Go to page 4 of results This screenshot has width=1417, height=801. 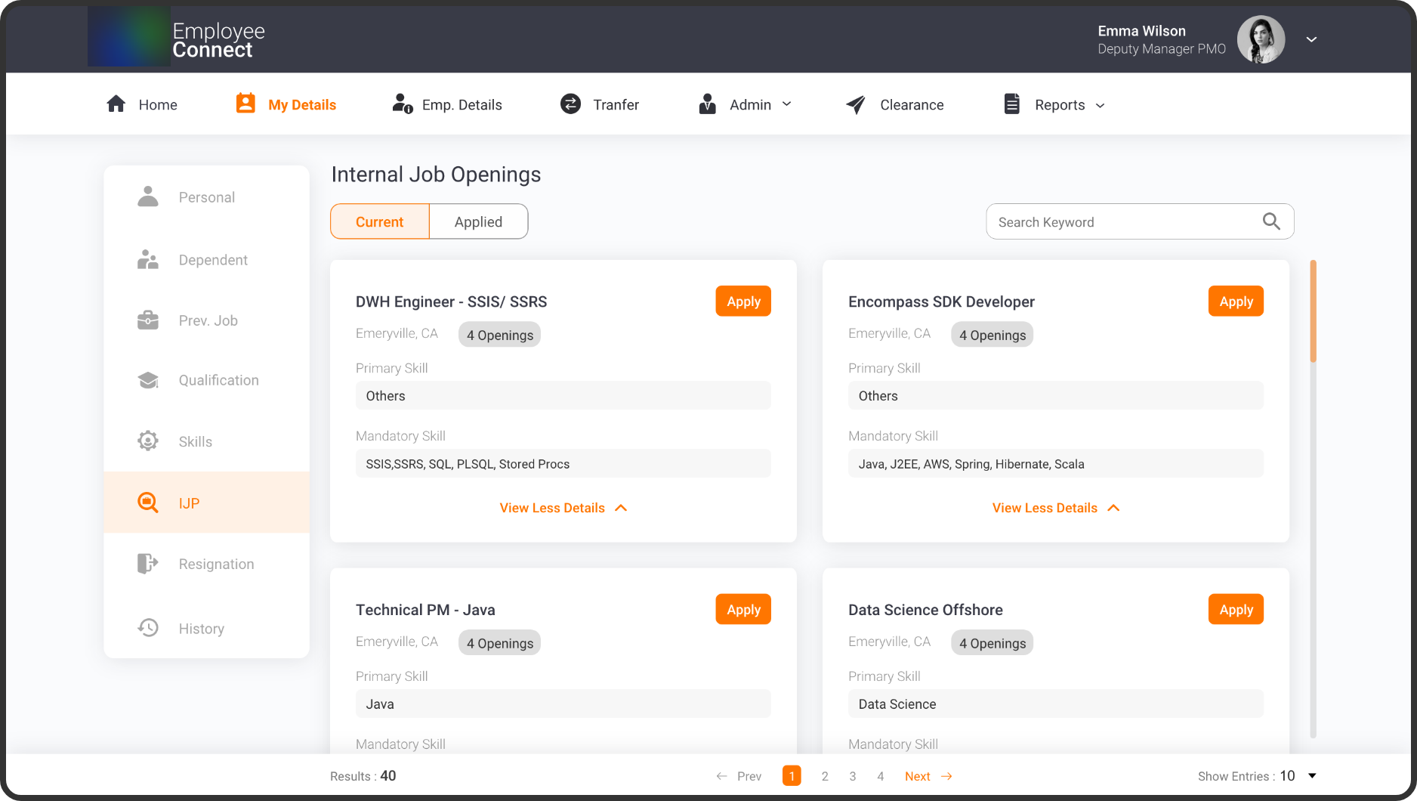coord(880,776)
